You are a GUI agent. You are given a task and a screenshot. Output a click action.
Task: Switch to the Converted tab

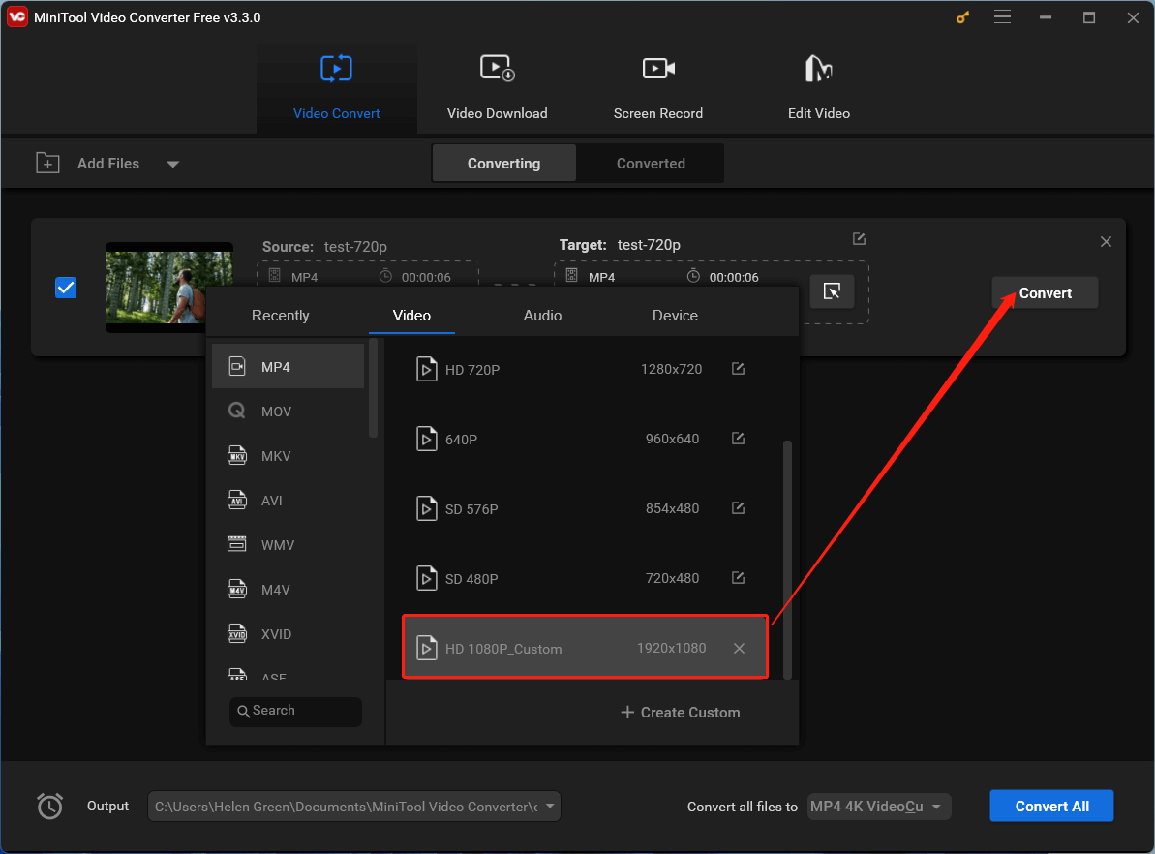click(651, 163)
